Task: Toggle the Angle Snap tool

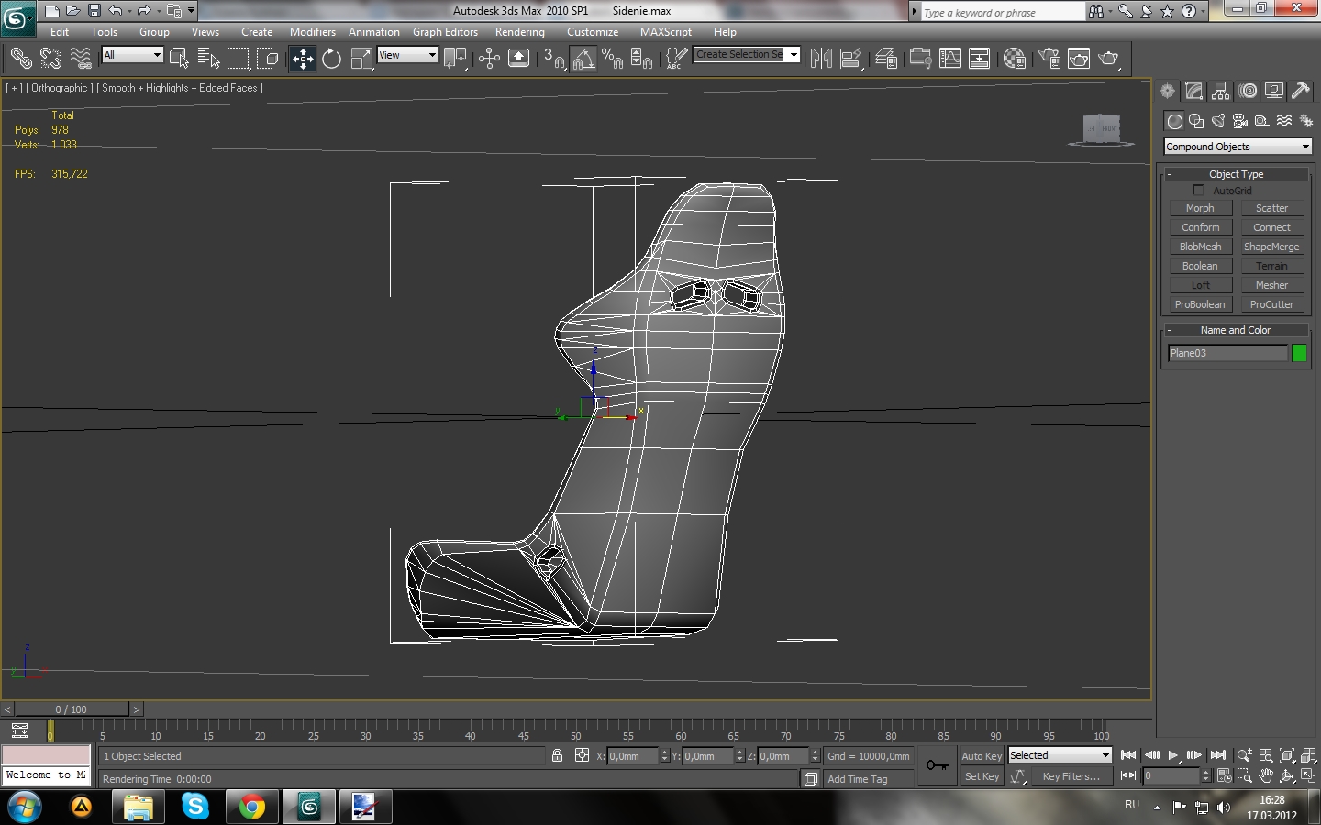Action: point(583,59)
